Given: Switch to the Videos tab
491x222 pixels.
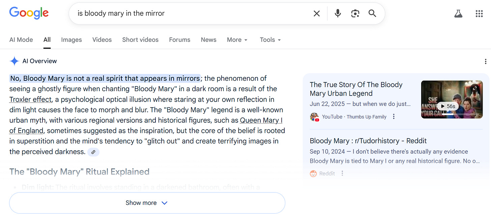Looking at the screenshot, I should pos(102,40).
